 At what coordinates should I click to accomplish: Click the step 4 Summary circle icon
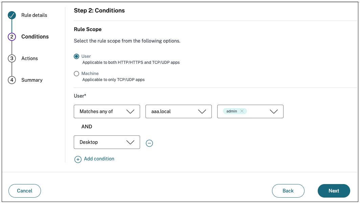(12, 80)
